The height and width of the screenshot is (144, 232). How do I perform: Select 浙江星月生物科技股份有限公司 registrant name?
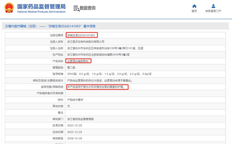(86, 42)
